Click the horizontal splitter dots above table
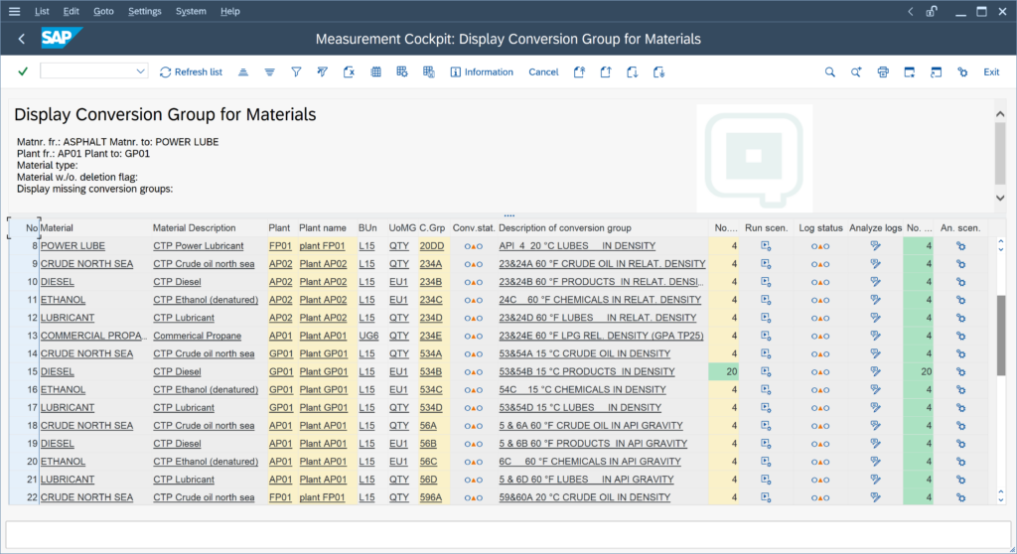This screenshot has height=554, width=1017. click(x=509, y=215)
